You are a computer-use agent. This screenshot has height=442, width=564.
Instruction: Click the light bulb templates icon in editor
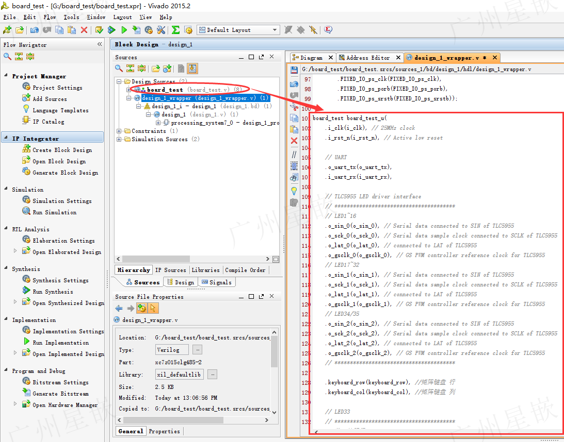coord(294,191)
